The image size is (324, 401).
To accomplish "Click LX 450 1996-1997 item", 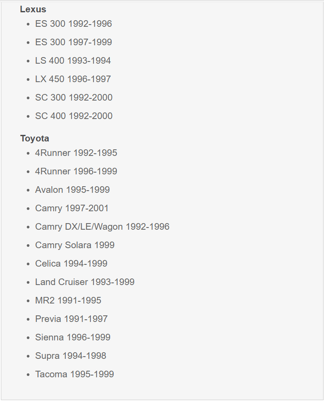I will pyautogui.click(x=73, y=79).
